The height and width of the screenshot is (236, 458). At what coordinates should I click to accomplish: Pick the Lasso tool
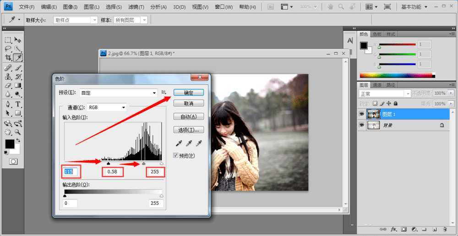[8, 49]
